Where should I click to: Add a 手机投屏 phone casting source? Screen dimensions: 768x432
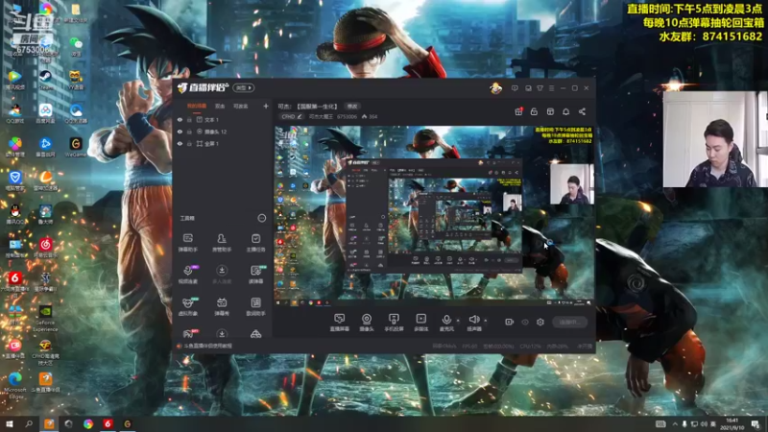click(x=394, y=323)
